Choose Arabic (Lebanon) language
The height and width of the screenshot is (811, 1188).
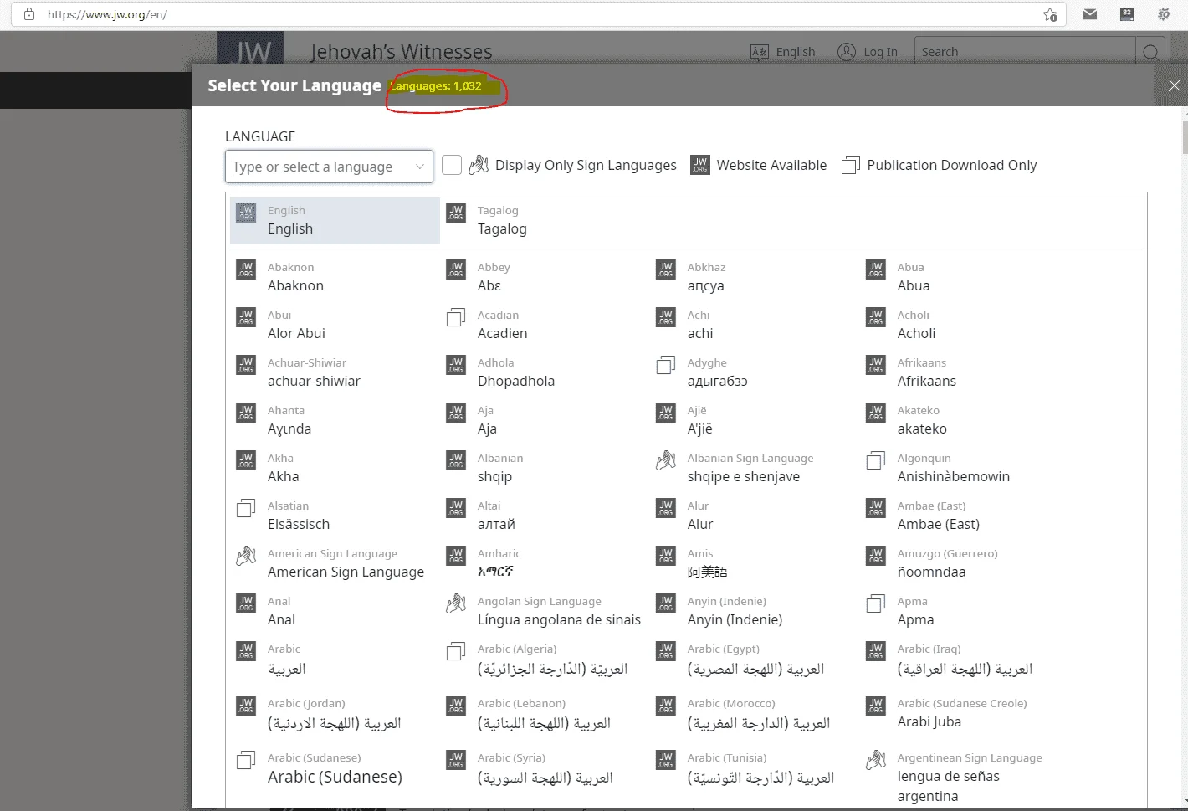click(x=545, y=715)
